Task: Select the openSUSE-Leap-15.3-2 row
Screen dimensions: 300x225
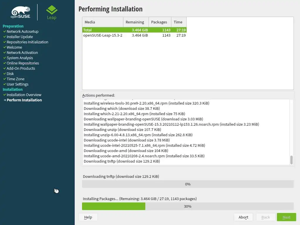Action: 134,35
